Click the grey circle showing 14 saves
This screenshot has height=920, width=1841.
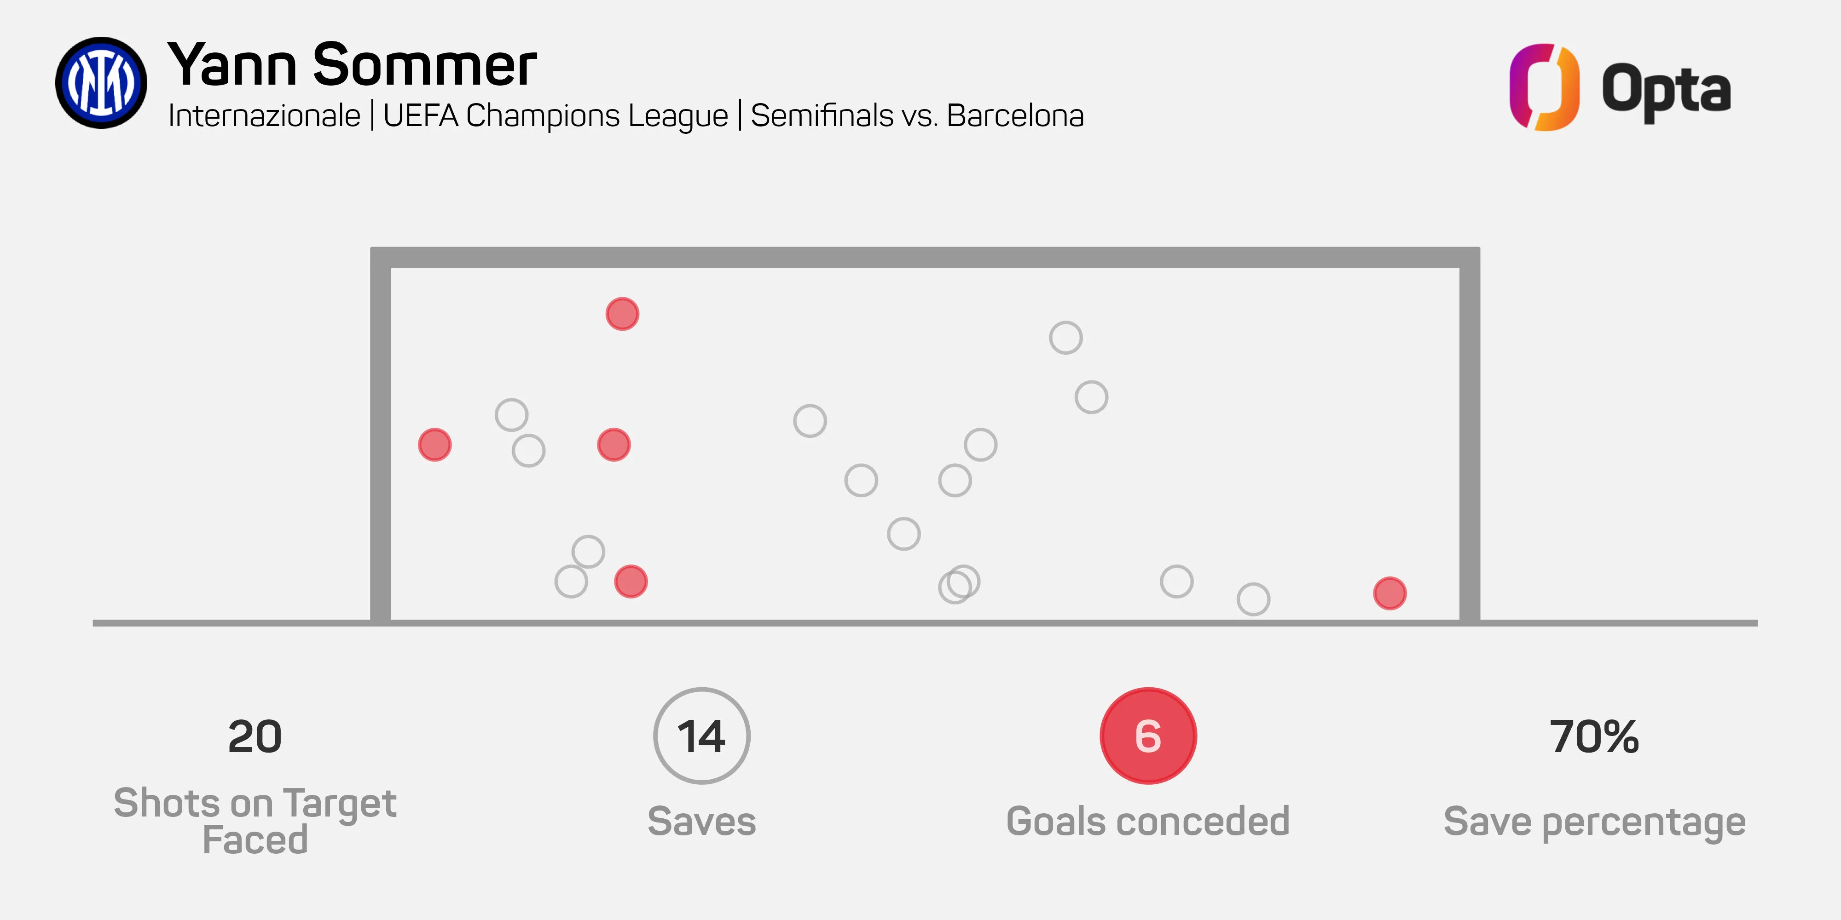point(701,736)
